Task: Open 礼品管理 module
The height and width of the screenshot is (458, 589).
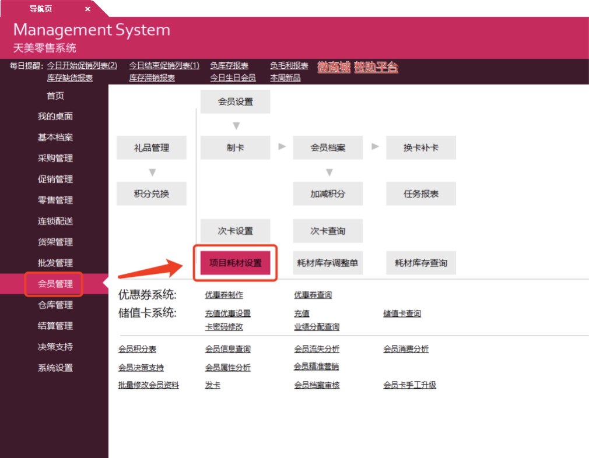Action: click(152, 148)
